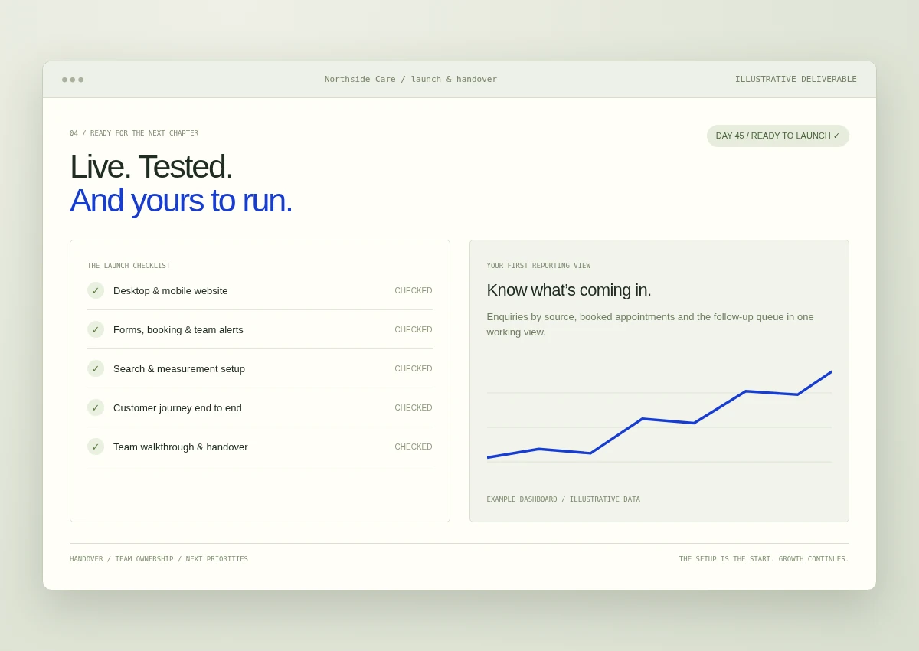
Task: Click THE LAUNCH CHECKLIST section label
Action: coord(129,266)
